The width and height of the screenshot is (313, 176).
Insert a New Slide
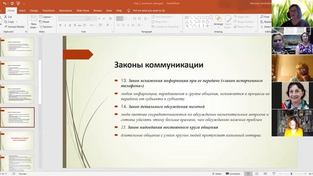tap(34, 22)
